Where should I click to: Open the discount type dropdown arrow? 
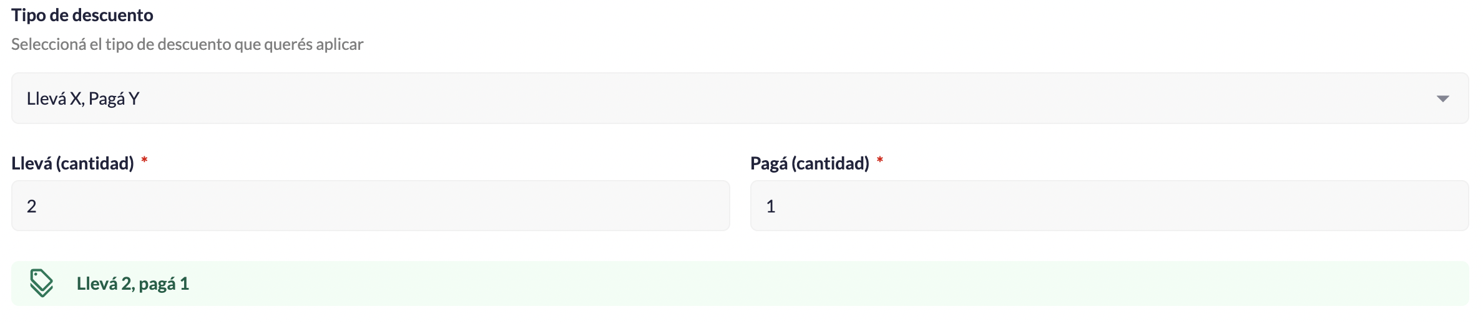[1442, 98]
